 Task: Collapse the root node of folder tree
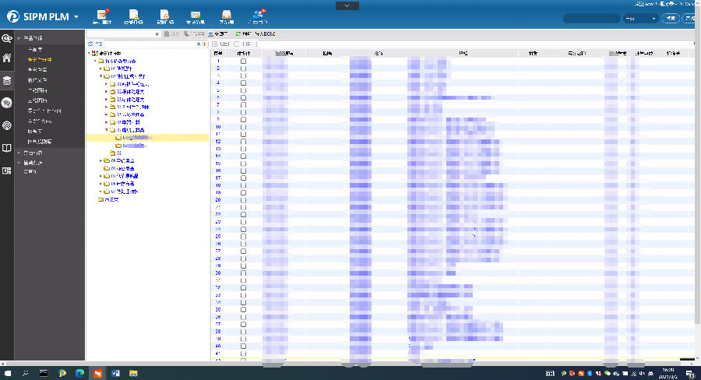(89, 53)
